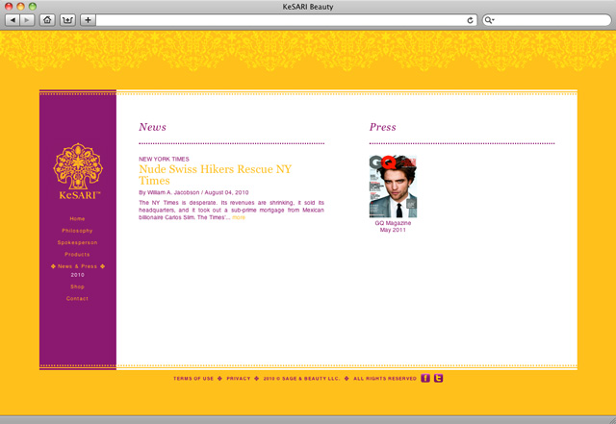The height and width of the screenshot is (424, 616).
Task: Open the search magnifier dropdown
Action: click(x=489, y=20)
